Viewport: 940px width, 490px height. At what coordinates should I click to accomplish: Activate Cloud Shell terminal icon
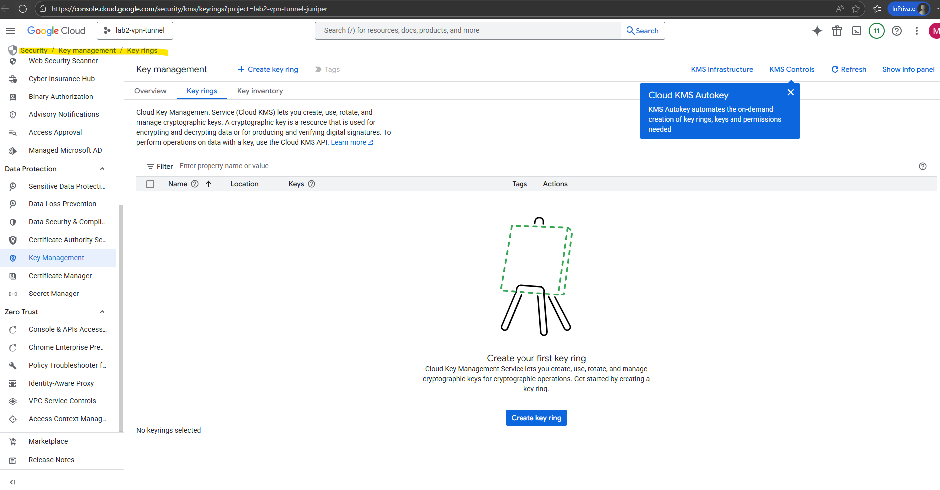[x=857, y=31]
